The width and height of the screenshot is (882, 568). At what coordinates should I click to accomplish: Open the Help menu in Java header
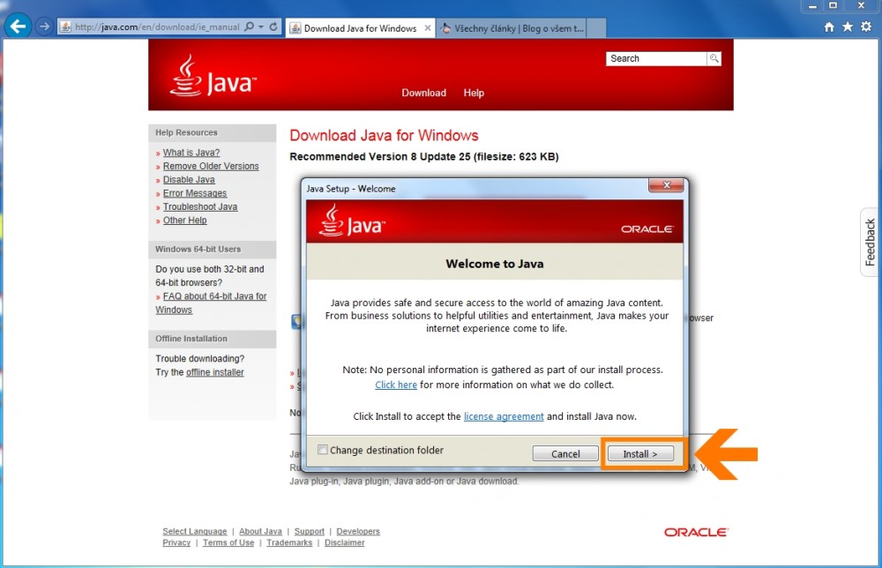click(474, 93)
